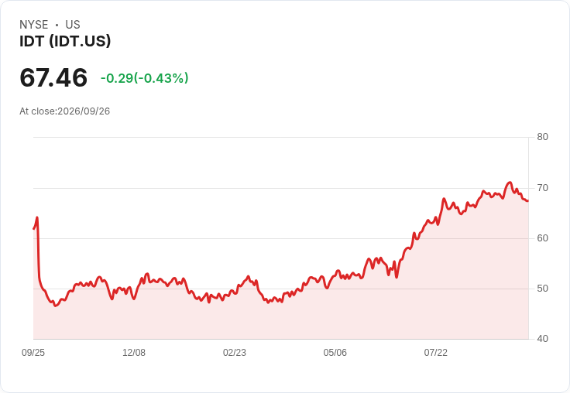Click the rightmost end of the price line

point(528,201)
